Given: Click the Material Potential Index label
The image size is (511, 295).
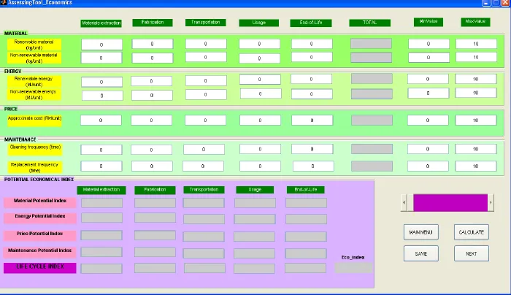Looking at the screenshot, I should click(40, 202).
